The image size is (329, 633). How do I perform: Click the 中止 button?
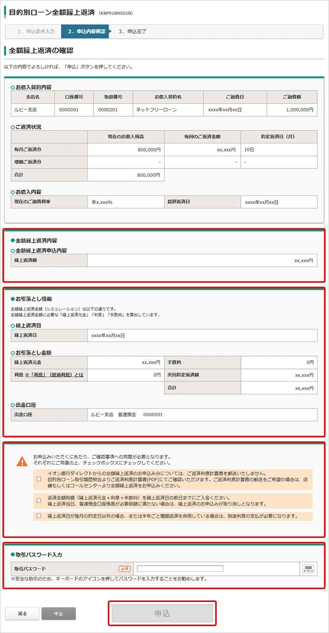[59, 614]
